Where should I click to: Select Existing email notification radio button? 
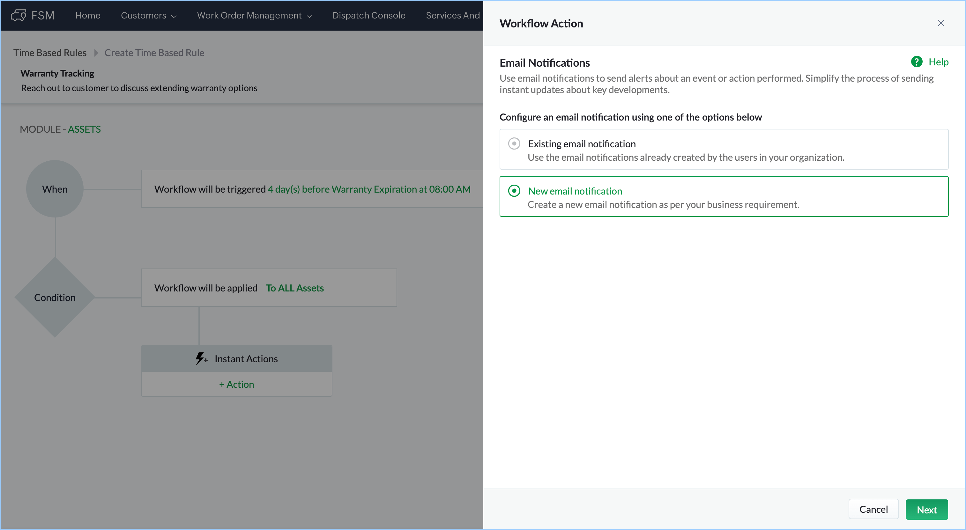[x=514, y=144]
